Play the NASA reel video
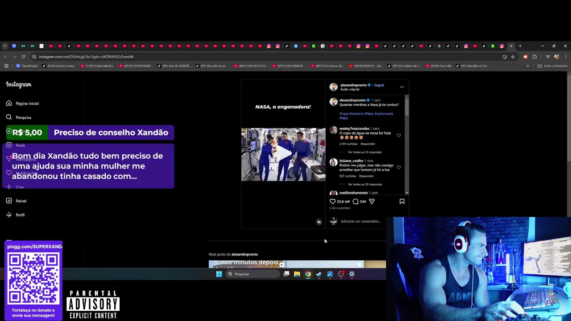Screen dimensions: 571x321 283,154
